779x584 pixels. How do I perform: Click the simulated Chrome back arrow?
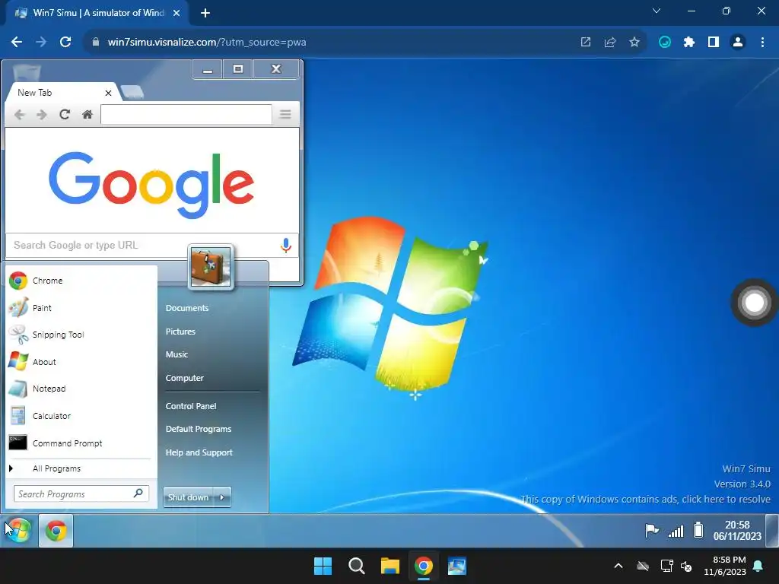point(19,115)
